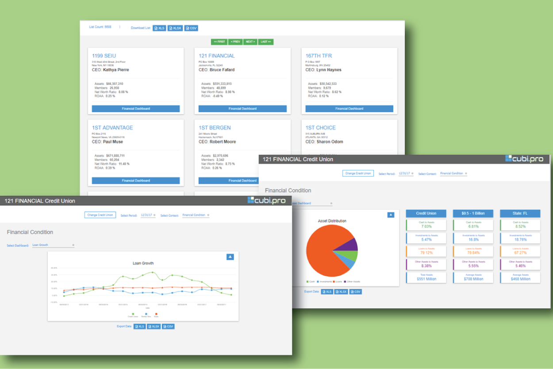Export Asset Distribution data as CSV

[356, 292]
